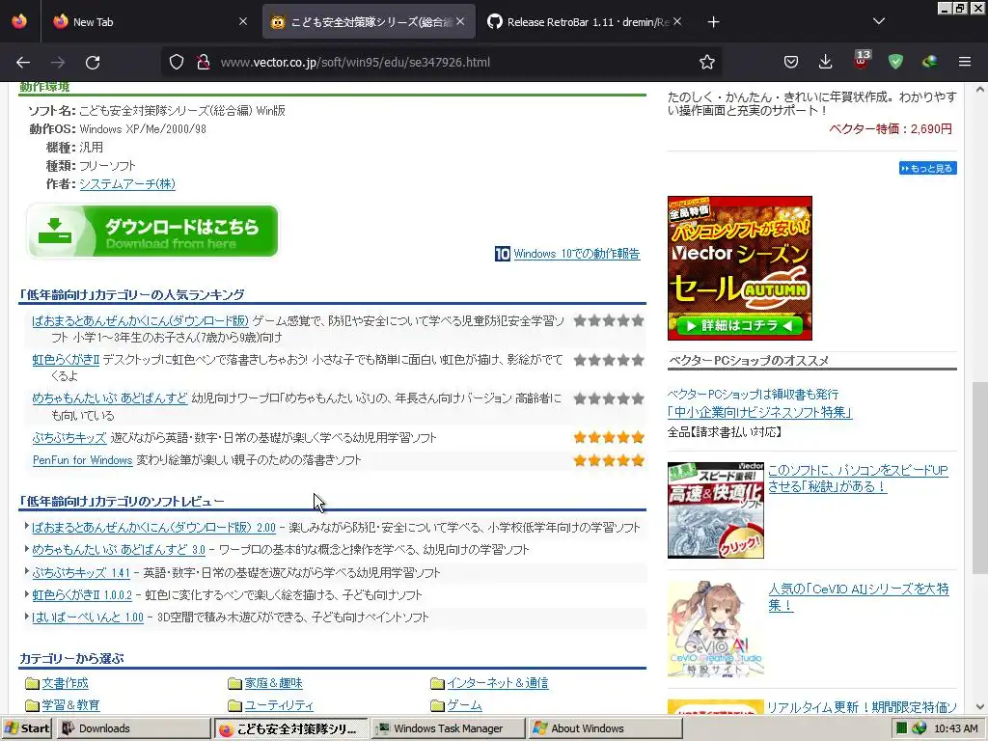
Task: Go back with the back arrow button
Action: click(23, 63)
